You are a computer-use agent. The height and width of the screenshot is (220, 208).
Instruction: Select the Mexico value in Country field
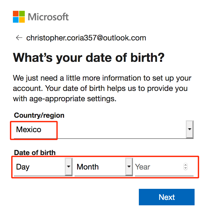(x=29, y=129)
